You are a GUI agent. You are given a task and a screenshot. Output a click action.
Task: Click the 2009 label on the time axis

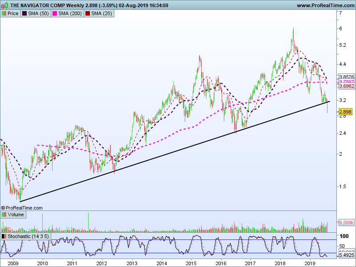(x=13, y=263)
